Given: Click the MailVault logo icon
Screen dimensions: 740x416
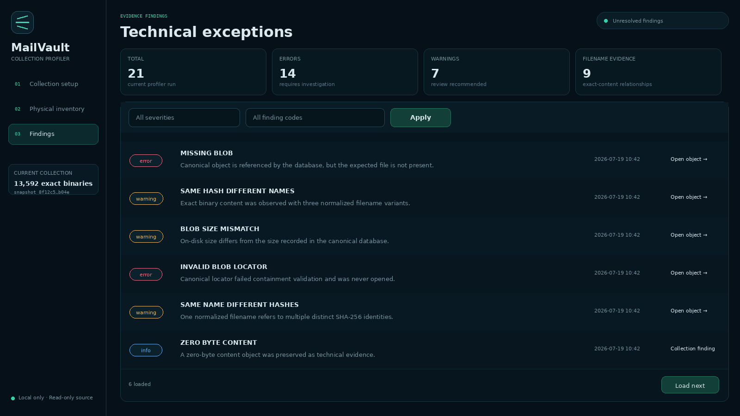Looking at the screenshot, I should pos(22,22).
